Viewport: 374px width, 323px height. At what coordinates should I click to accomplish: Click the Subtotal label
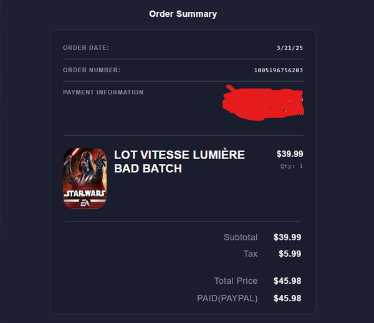point(241,238)
